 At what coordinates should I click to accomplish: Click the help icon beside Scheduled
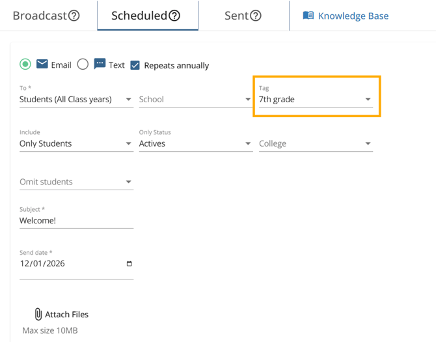coord(174,16)
